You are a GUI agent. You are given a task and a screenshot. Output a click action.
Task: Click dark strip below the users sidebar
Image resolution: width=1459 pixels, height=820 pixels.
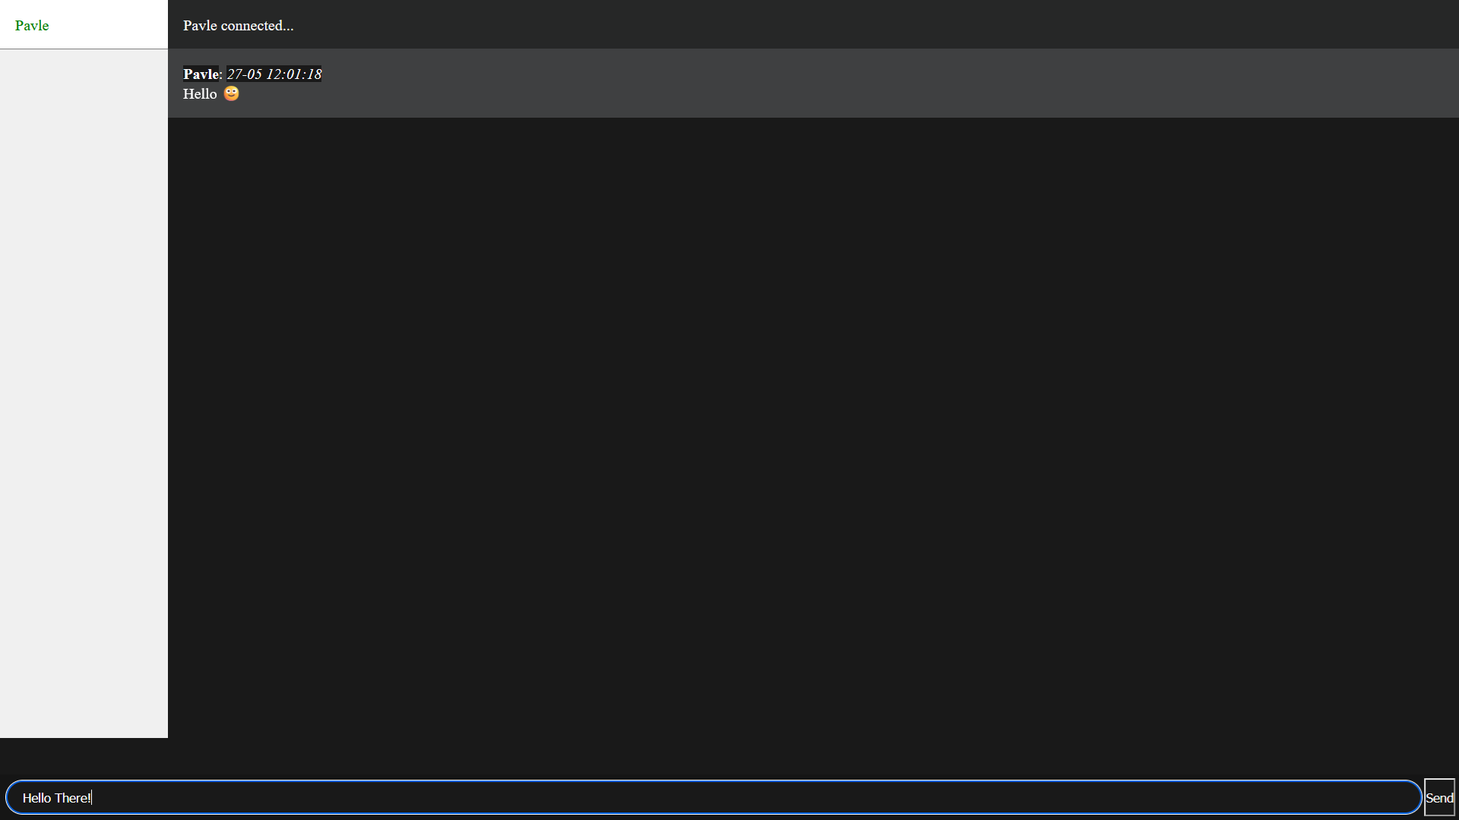[x=84, y=756]
